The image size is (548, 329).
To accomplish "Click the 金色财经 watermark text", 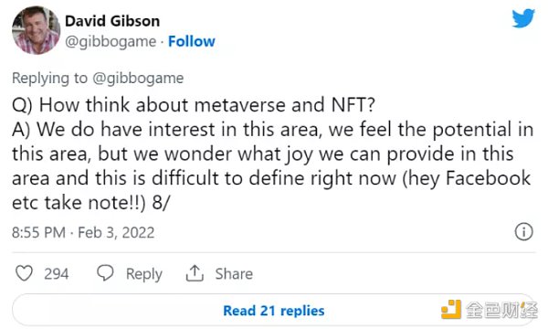I will [501, 310].
